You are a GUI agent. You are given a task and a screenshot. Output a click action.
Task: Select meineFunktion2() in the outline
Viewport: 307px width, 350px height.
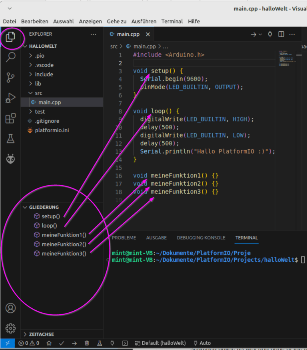[64, 244]
